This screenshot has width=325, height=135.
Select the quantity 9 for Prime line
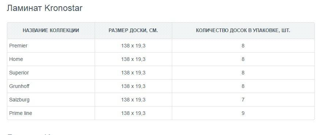pos(243,113)
